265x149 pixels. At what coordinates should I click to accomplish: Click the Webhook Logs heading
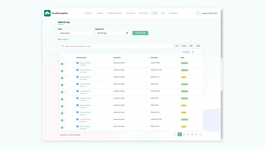[64, 22]
